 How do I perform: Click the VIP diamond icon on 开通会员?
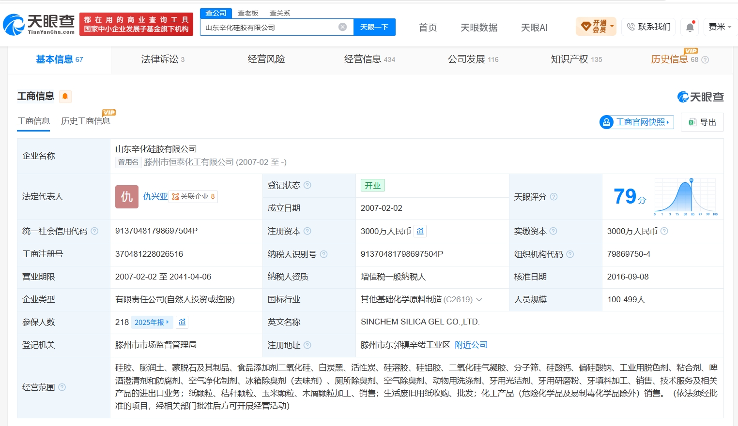(586, 26)
